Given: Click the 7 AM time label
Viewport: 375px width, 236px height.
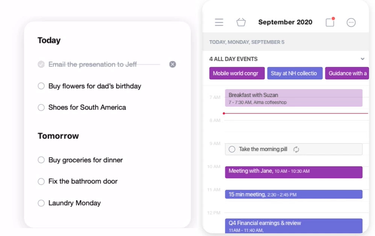Looking at the screenshot, I should 215,97.
